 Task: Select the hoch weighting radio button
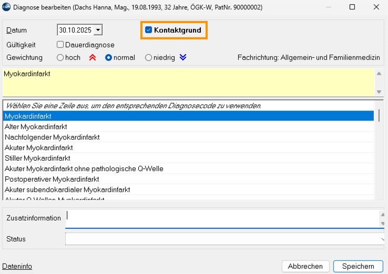(x=60, y=58)
